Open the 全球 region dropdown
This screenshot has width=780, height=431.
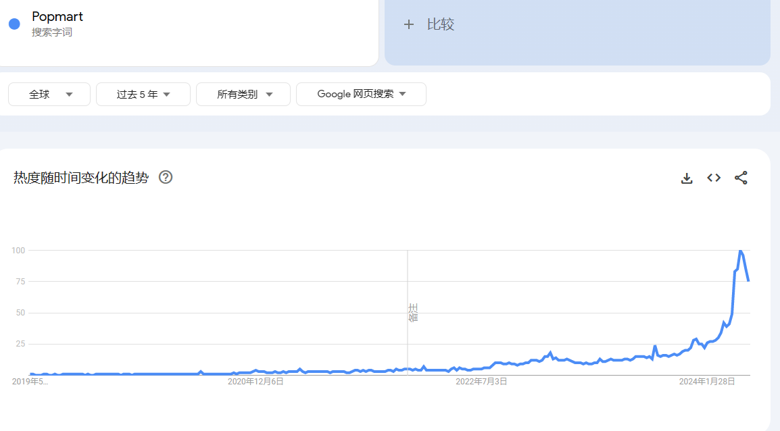pyautogui.click(x=49, y=95)
